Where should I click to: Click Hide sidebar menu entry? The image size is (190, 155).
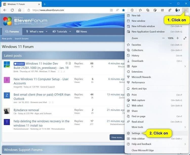coord(157,139)
